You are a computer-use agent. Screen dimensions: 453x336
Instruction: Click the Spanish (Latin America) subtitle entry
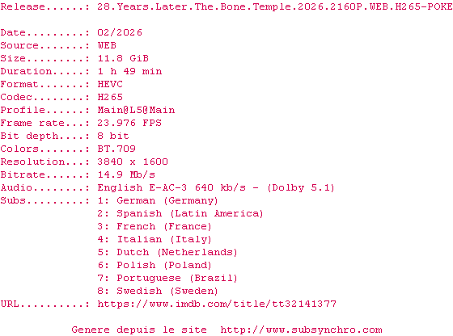(x=190, y=214)
